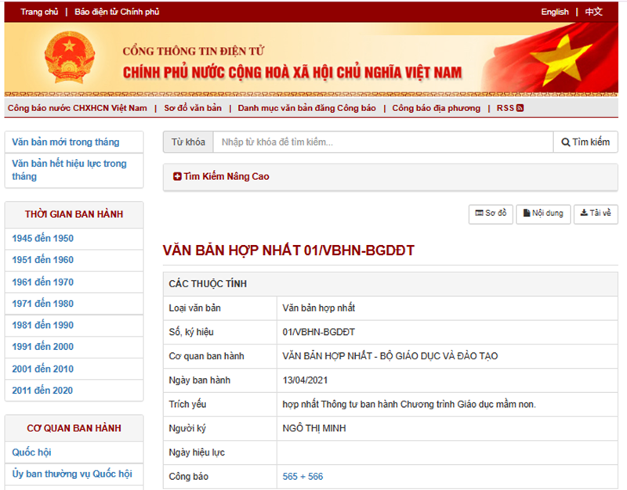Viewport: 627px width, 490px height.
Task: Click the plus icon beside Tìm Kiếm Nâng Cao
Action: coord(176,176)
